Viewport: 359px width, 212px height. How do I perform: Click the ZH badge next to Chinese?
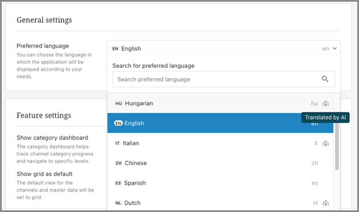[119, 163]
